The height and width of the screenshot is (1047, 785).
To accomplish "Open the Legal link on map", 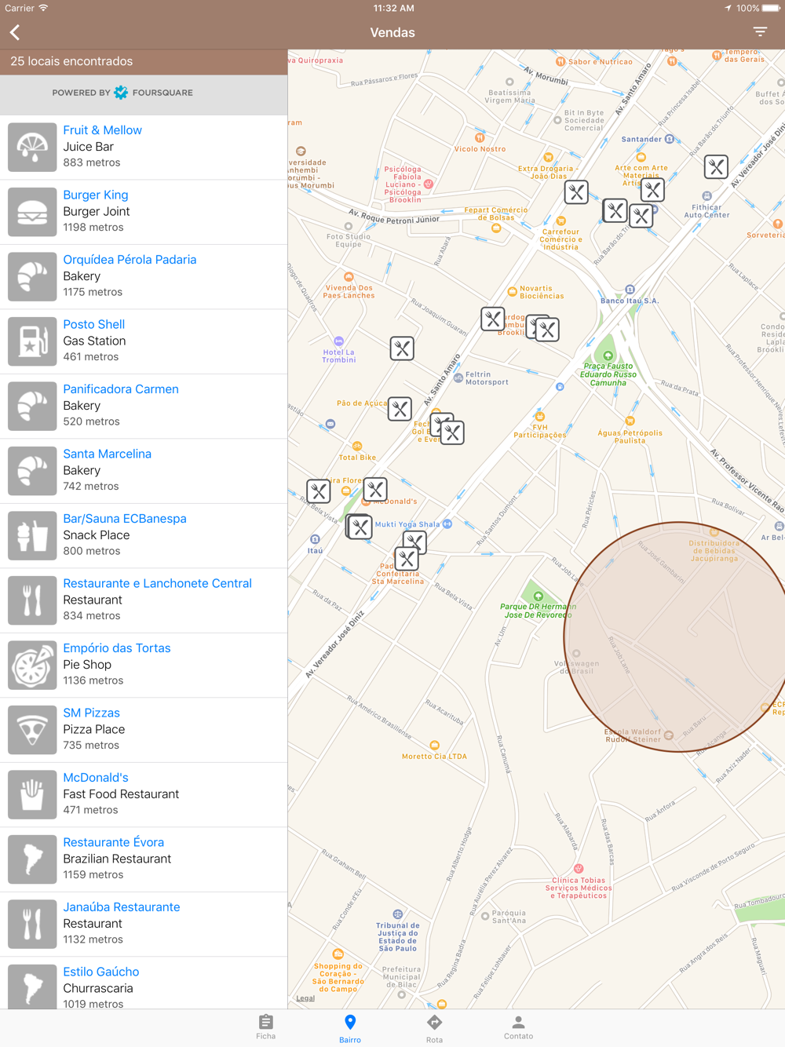I will tap(305, 998).
